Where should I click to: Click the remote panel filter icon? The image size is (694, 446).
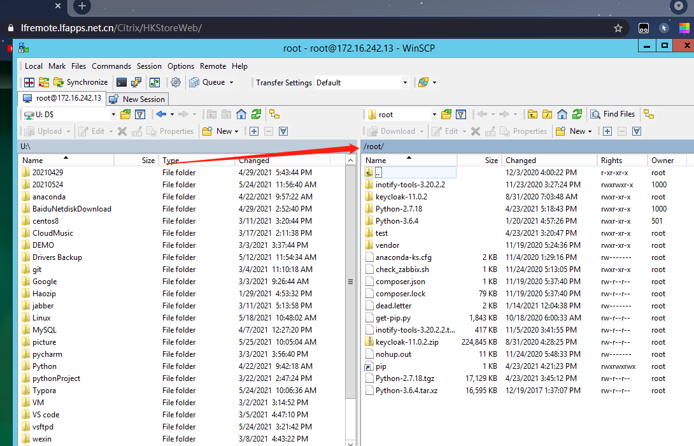click(461, 115)
